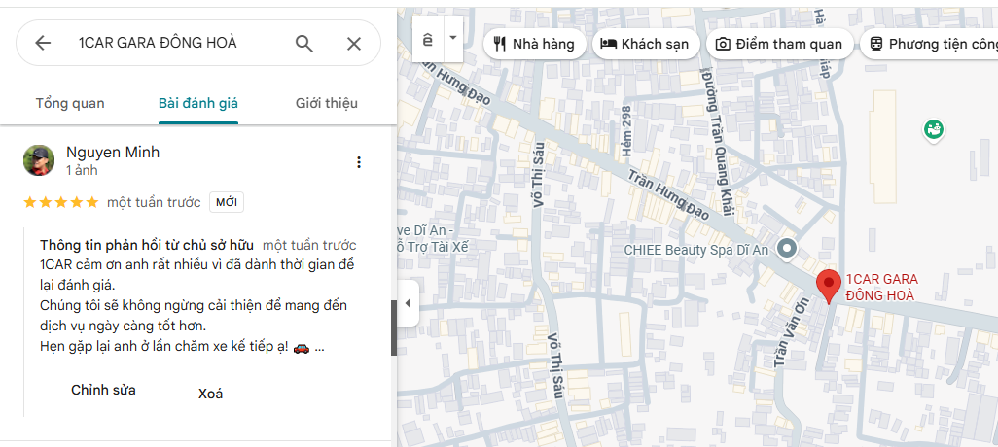This screenshot has height=447, width=998.
Task: Click the red 1CAR GARA ĐÔNG HOÀ pin
Action: click(828, 287)
